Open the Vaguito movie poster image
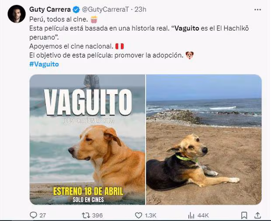Screen dimensions: 271x221 (x=87, y=139)
